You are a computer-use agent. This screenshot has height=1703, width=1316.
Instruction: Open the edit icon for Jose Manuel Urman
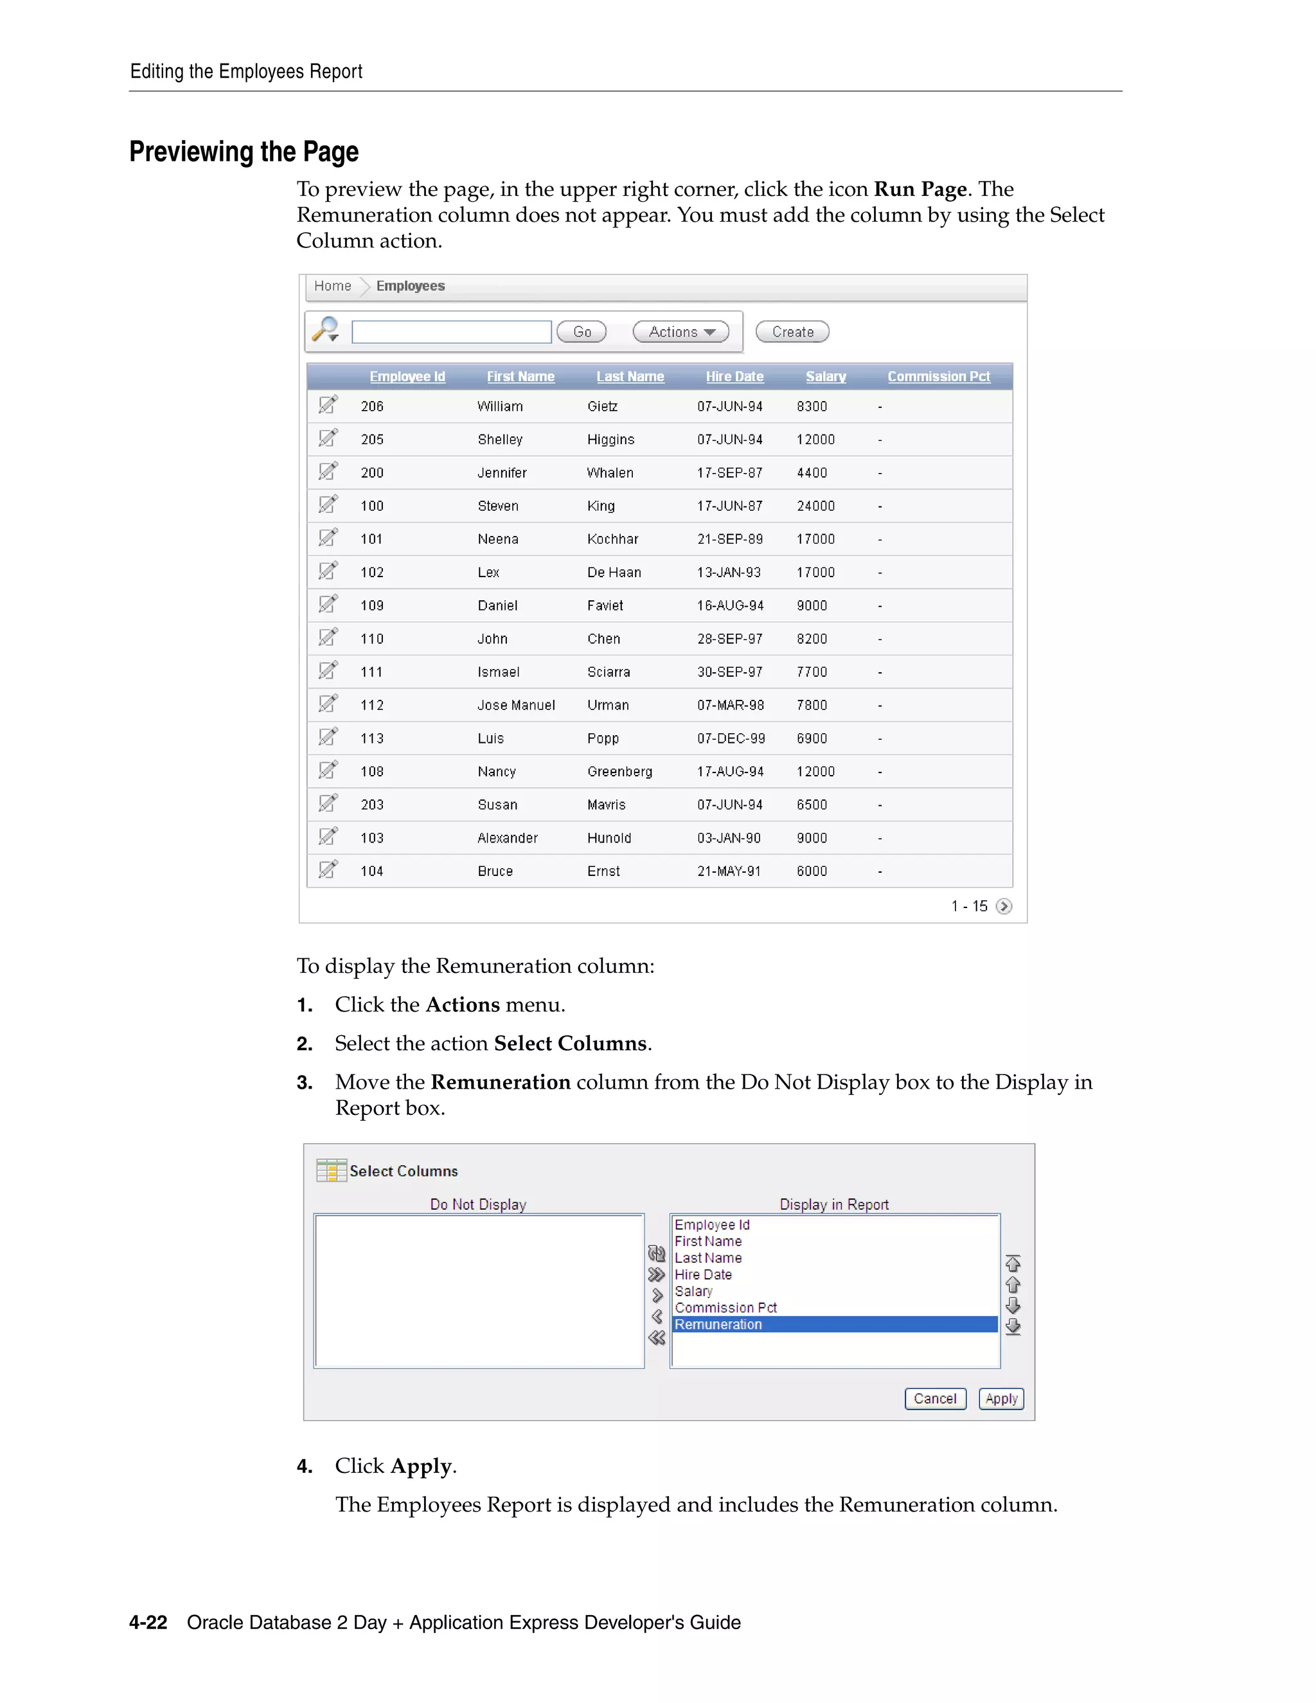pos(328,703)
